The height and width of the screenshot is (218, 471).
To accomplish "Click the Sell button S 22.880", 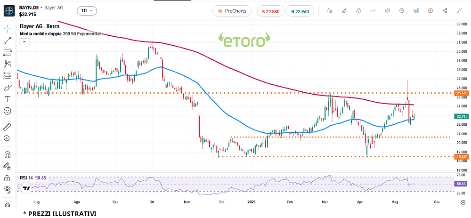I will pyautogui.click(x=271, y=11).
